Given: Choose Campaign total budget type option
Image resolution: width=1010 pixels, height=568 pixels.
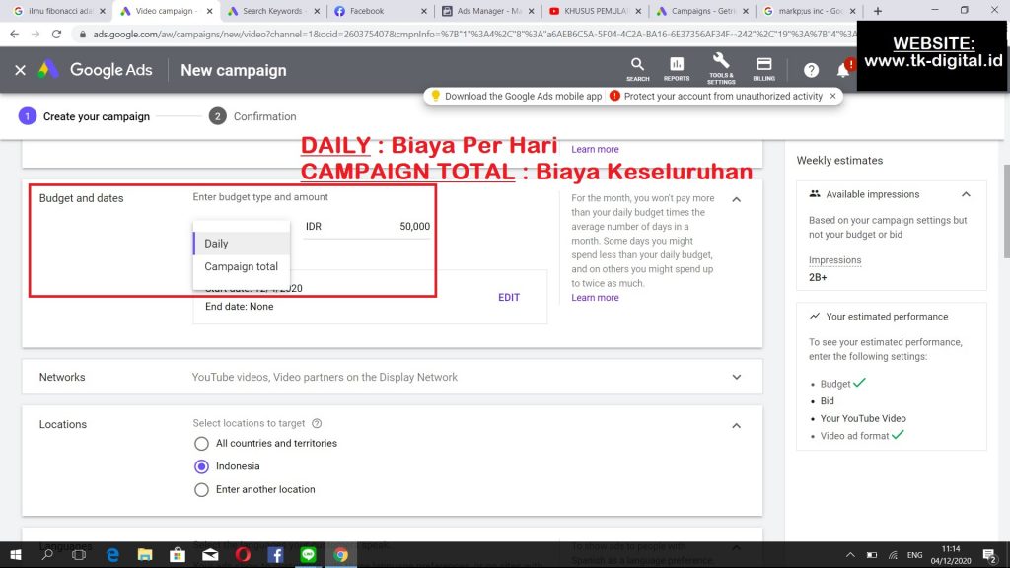Looking at the screenshot, I should (x=241, y=267).
